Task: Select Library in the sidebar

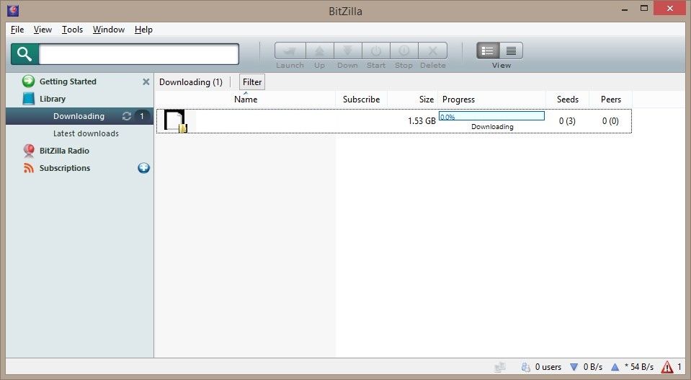Action: [53, 99]
